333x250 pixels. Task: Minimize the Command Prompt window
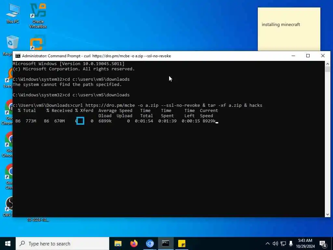(293, 56)
